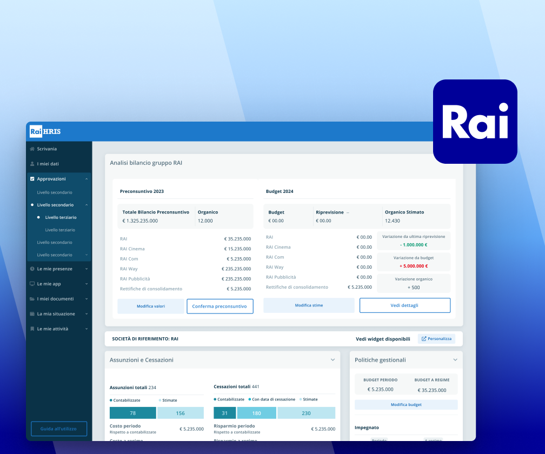Screen dimensions: 545x454
Task: Click the I miei documenti folder icon
Action: 32,299
